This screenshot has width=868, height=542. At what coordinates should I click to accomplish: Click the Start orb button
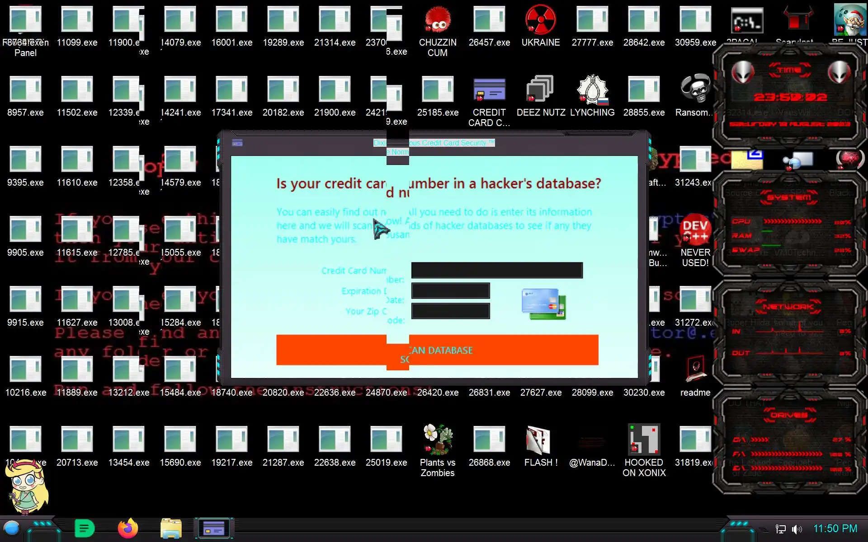point(12,528)
